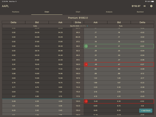
Task: Select call ask 10.75 at strike 110.0
Action: tap(60, 83)
